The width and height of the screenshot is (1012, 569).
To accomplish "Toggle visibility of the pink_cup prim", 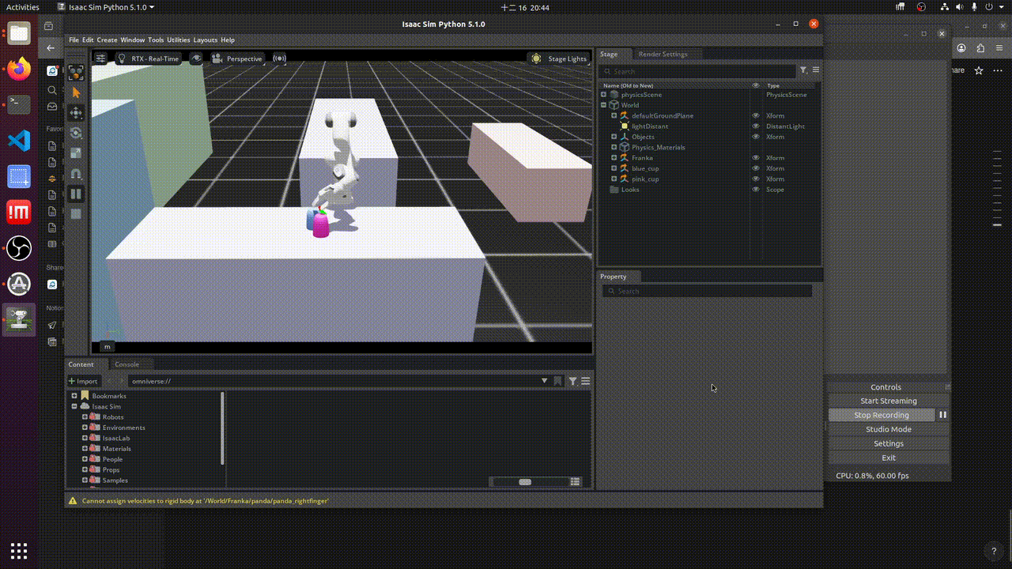I will (x=755, y=179).
